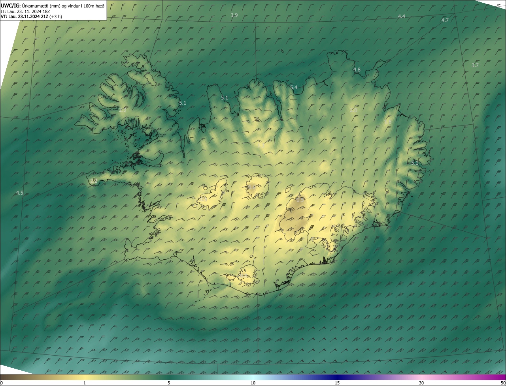Click the 3.7 value on the map
506x386 pixels.
tap(475, 65)
